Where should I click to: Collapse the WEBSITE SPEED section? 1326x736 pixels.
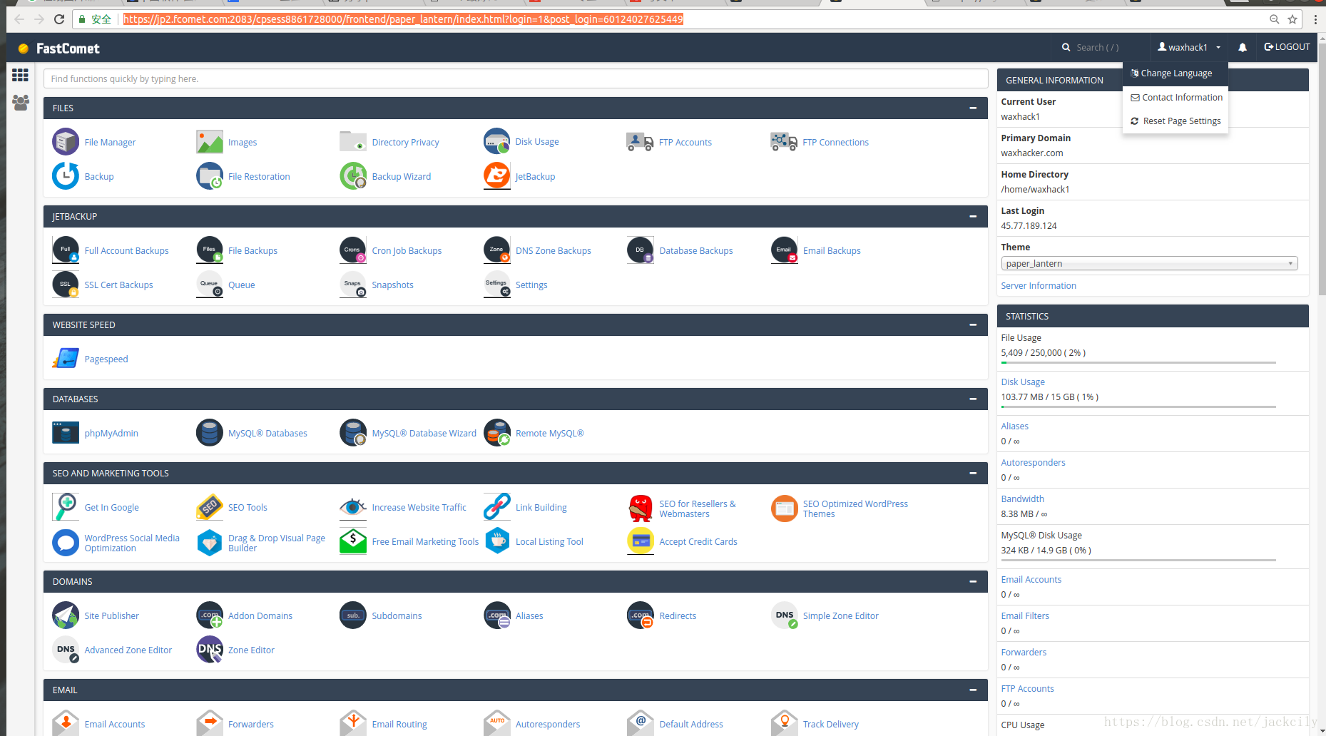973,324
